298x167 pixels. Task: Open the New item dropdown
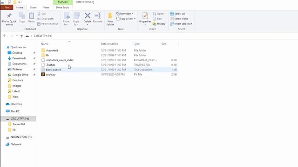(125, 13)
